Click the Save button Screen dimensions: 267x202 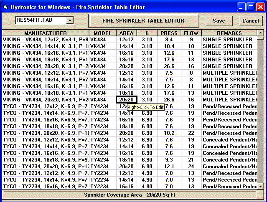pyautogui.click(x=219, y=21)
